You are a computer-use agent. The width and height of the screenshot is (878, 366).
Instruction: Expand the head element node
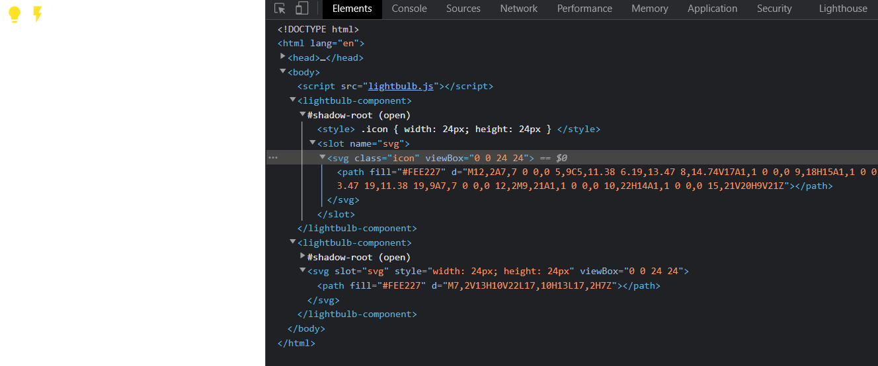point(283,57)
